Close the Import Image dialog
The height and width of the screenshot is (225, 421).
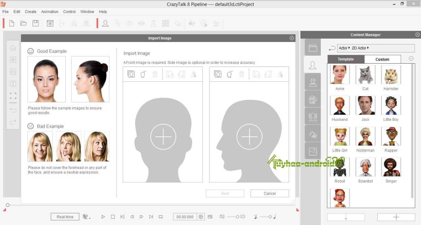292,38
